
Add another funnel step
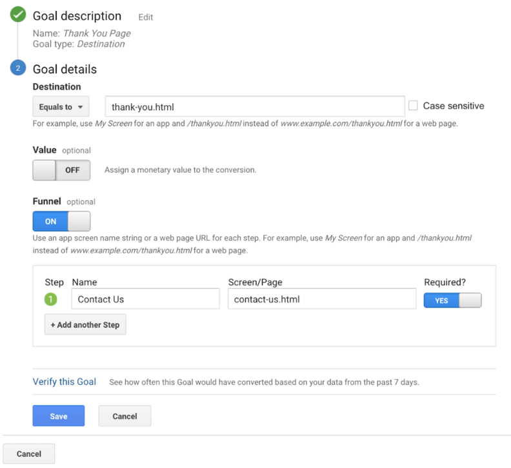85,324
